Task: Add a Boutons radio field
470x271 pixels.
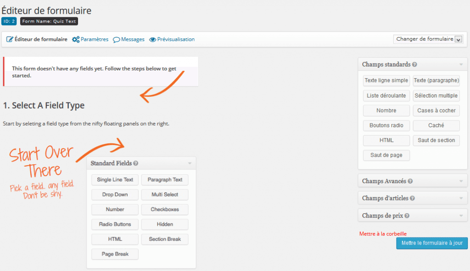Action: point(386,125)
